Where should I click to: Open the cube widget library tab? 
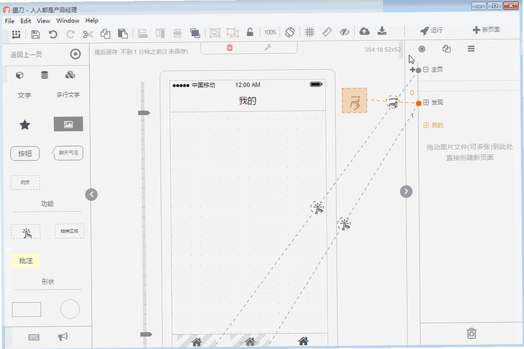(x=20, y=75)
